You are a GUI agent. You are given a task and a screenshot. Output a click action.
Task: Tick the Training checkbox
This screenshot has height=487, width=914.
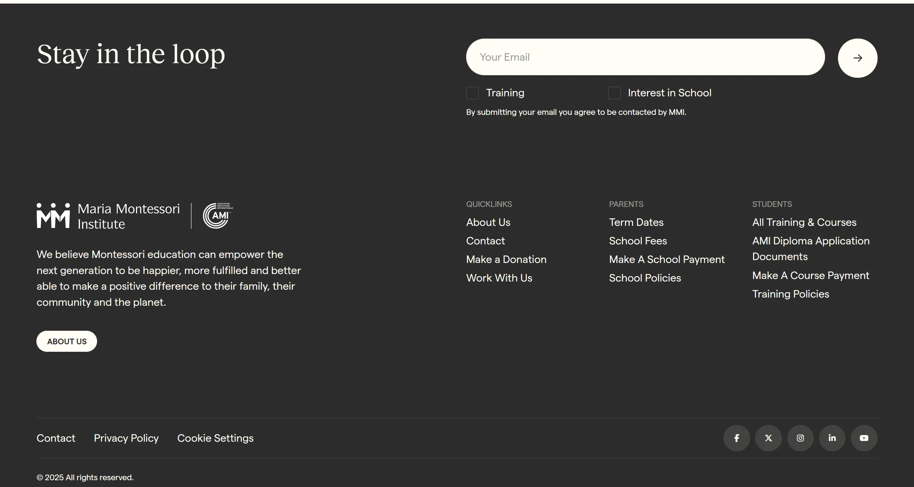click(472, 93)
